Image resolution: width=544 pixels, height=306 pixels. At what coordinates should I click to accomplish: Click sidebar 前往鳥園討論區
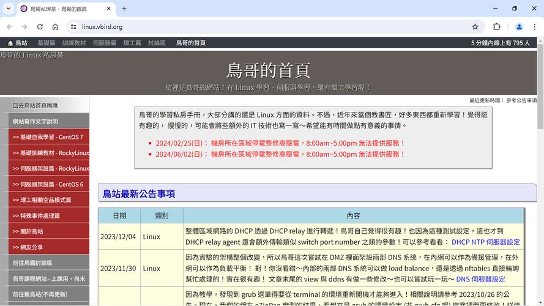click(48, 263)
